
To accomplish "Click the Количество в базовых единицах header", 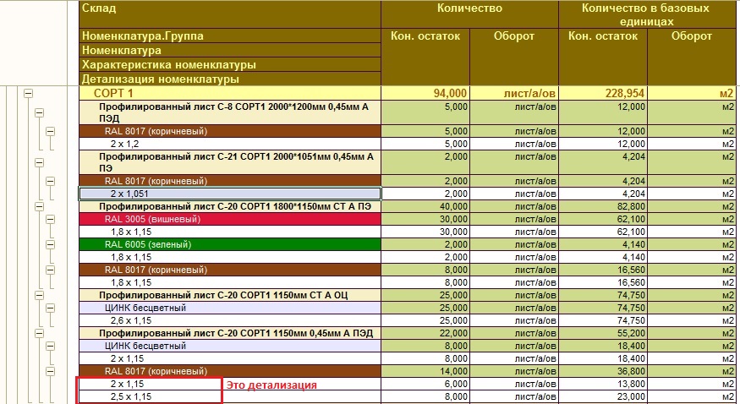I will (645, 14).
